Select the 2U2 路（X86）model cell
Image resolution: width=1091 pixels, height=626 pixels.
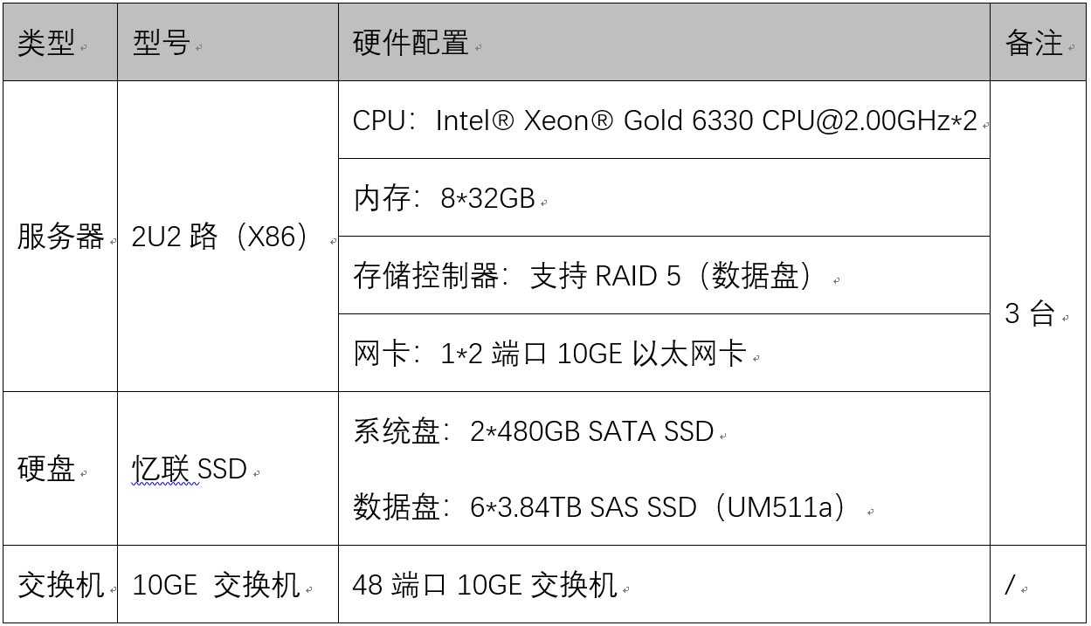coord(220,237)
